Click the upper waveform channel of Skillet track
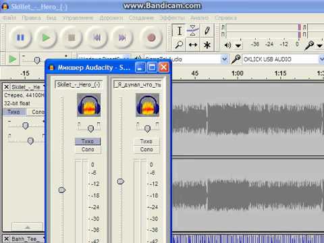The width and height of the screenshot is (324, 243). click(x=248, y=119)
